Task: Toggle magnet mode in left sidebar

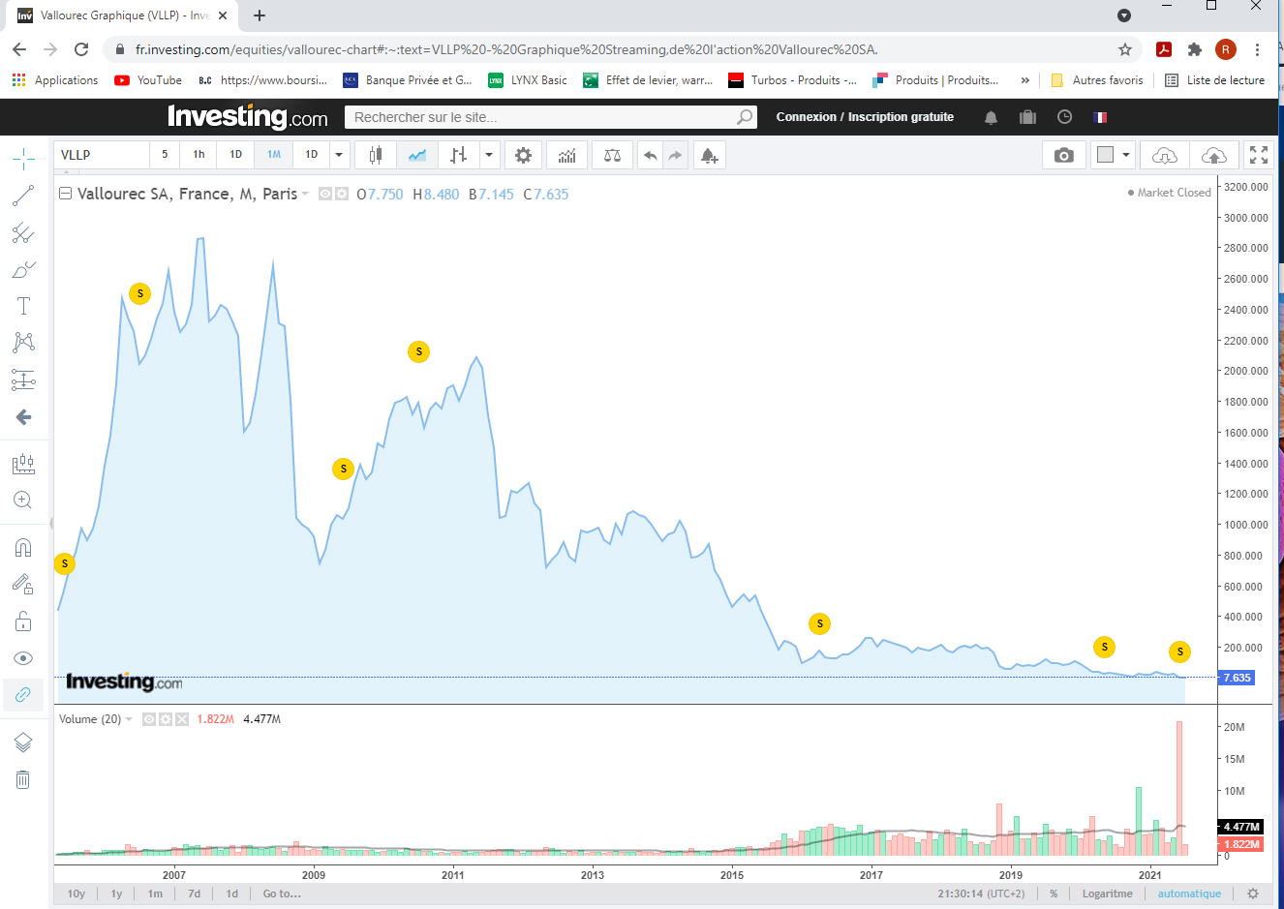Action: [x=23, y=548]
